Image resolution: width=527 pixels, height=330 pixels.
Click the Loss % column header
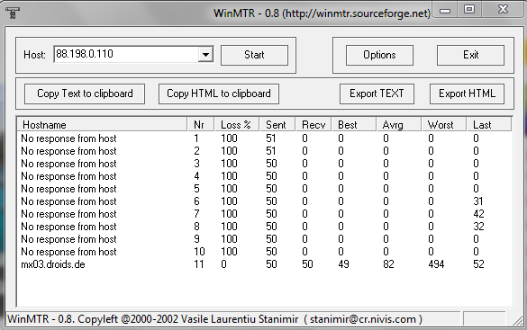click(237, 125)
